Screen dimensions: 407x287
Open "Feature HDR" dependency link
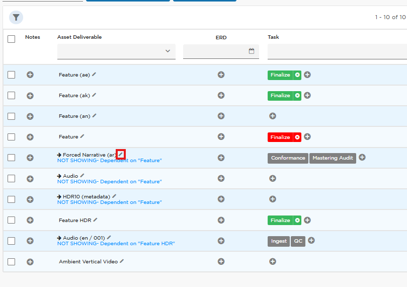pyautogui.click(x=116, y=244)
